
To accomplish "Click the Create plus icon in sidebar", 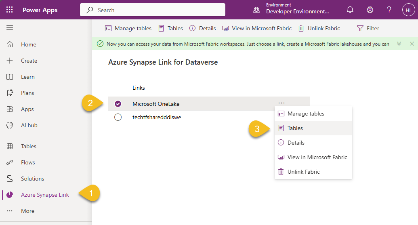I will coord(10,61).
